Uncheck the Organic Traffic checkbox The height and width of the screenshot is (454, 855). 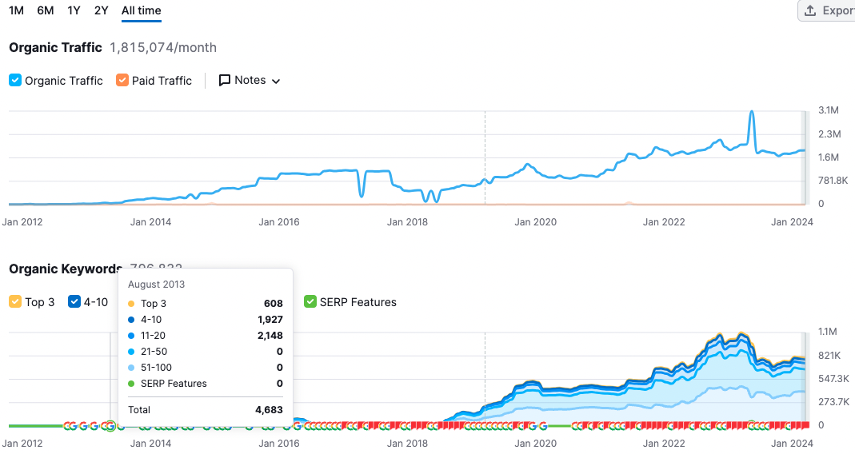click(15, 80)
